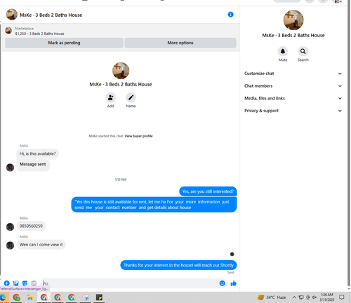
Task: Expand Chat members section
Action: tap(293, 86)
